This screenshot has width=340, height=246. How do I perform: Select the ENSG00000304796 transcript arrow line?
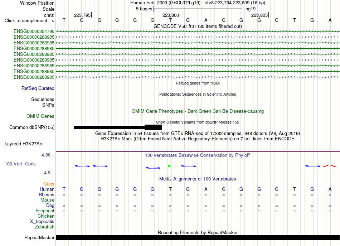click(x=198, y=32)
